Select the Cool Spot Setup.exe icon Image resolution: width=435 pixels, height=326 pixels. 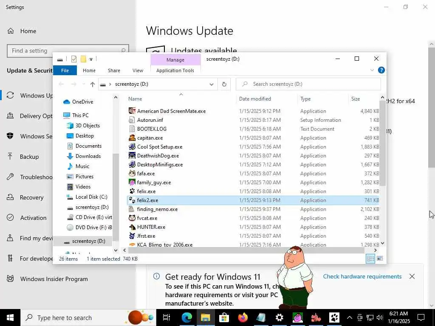pyautogui.click(x=132, y=146)
